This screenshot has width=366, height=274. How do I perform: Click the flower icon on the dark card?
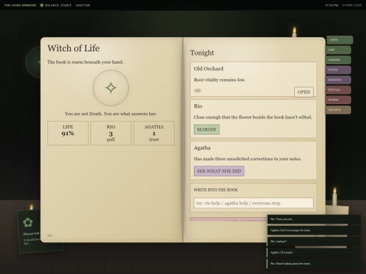click(28, 223)
